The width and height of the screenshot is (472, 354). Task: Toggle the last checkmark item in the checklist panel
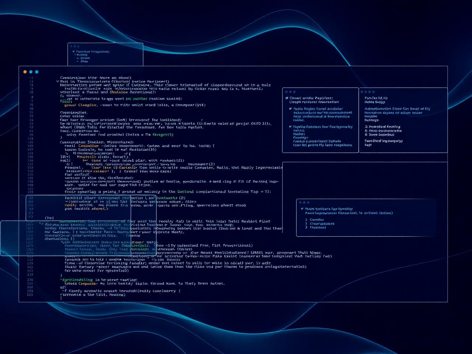pos(291,127)
